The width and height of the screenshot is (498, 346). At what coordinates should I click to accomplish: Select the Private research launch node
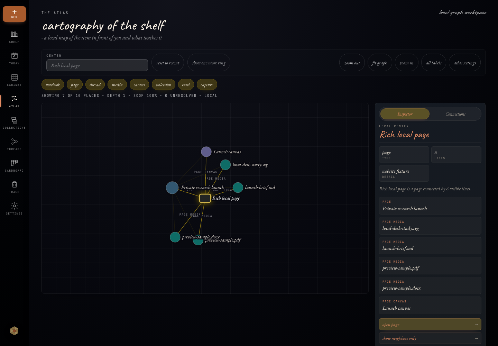point(172,188)
